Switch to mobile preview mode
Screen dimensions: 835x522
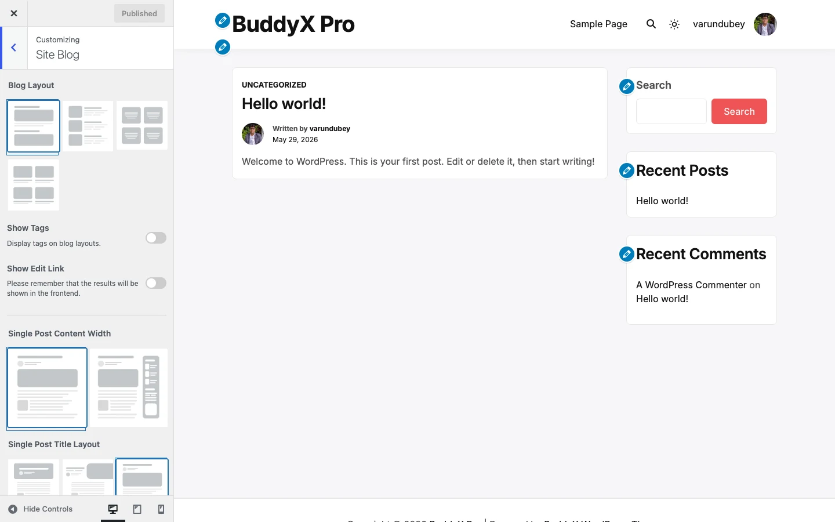[x=161, y=509]
